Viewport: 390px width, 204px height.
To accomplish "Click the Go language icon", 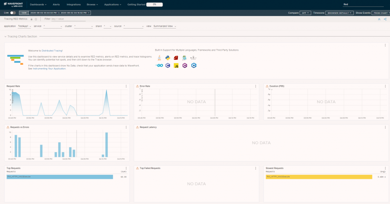I will click(159, 65).
